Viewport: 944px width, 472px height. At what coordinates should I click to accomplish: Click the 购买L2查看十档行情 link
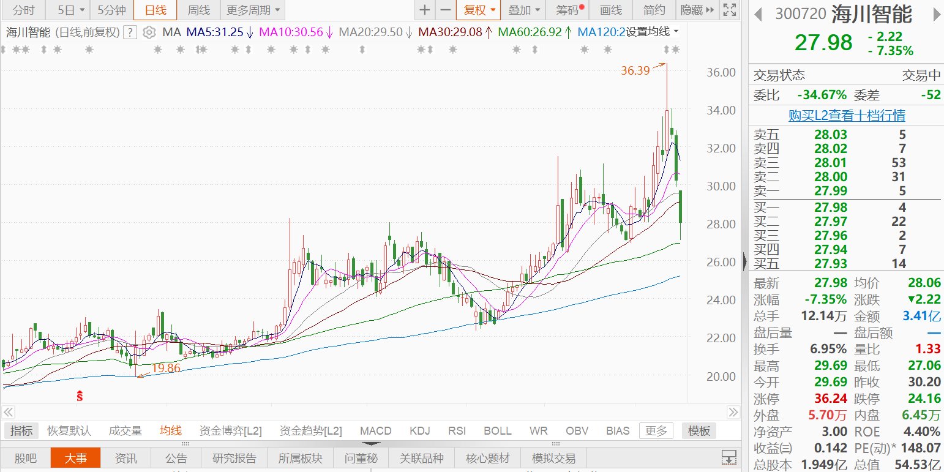(x=847, y=115)
